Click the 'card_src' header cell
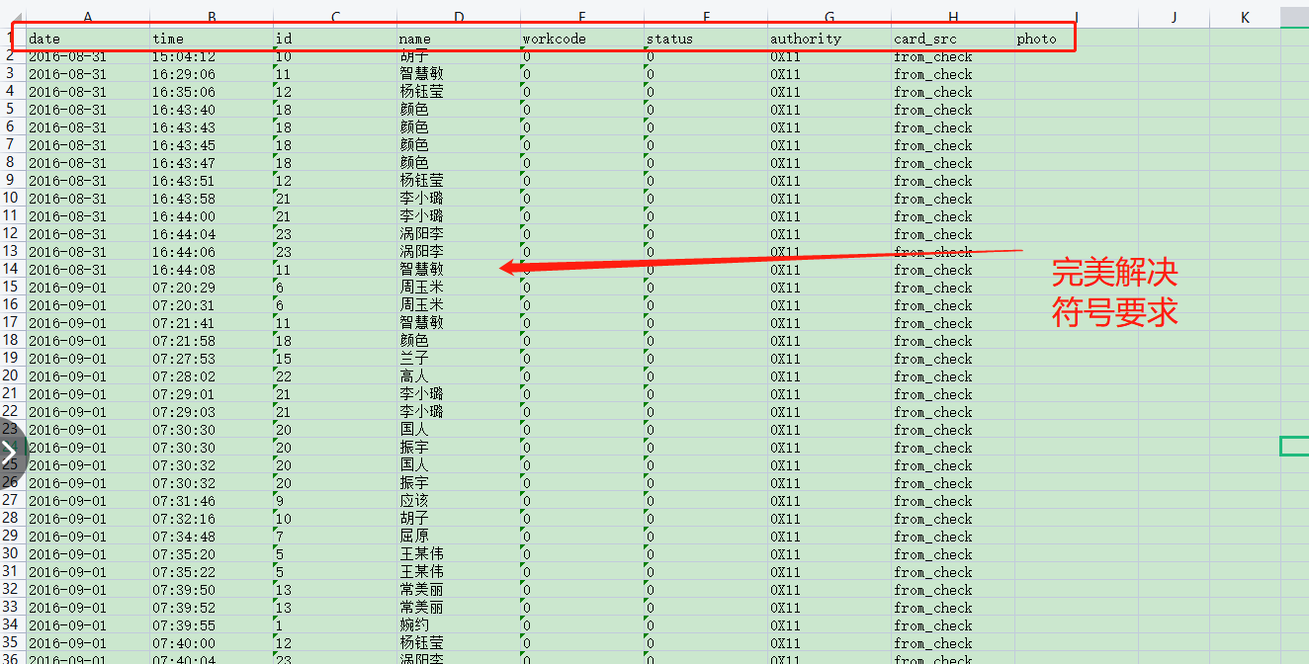 tap(953, 39)
